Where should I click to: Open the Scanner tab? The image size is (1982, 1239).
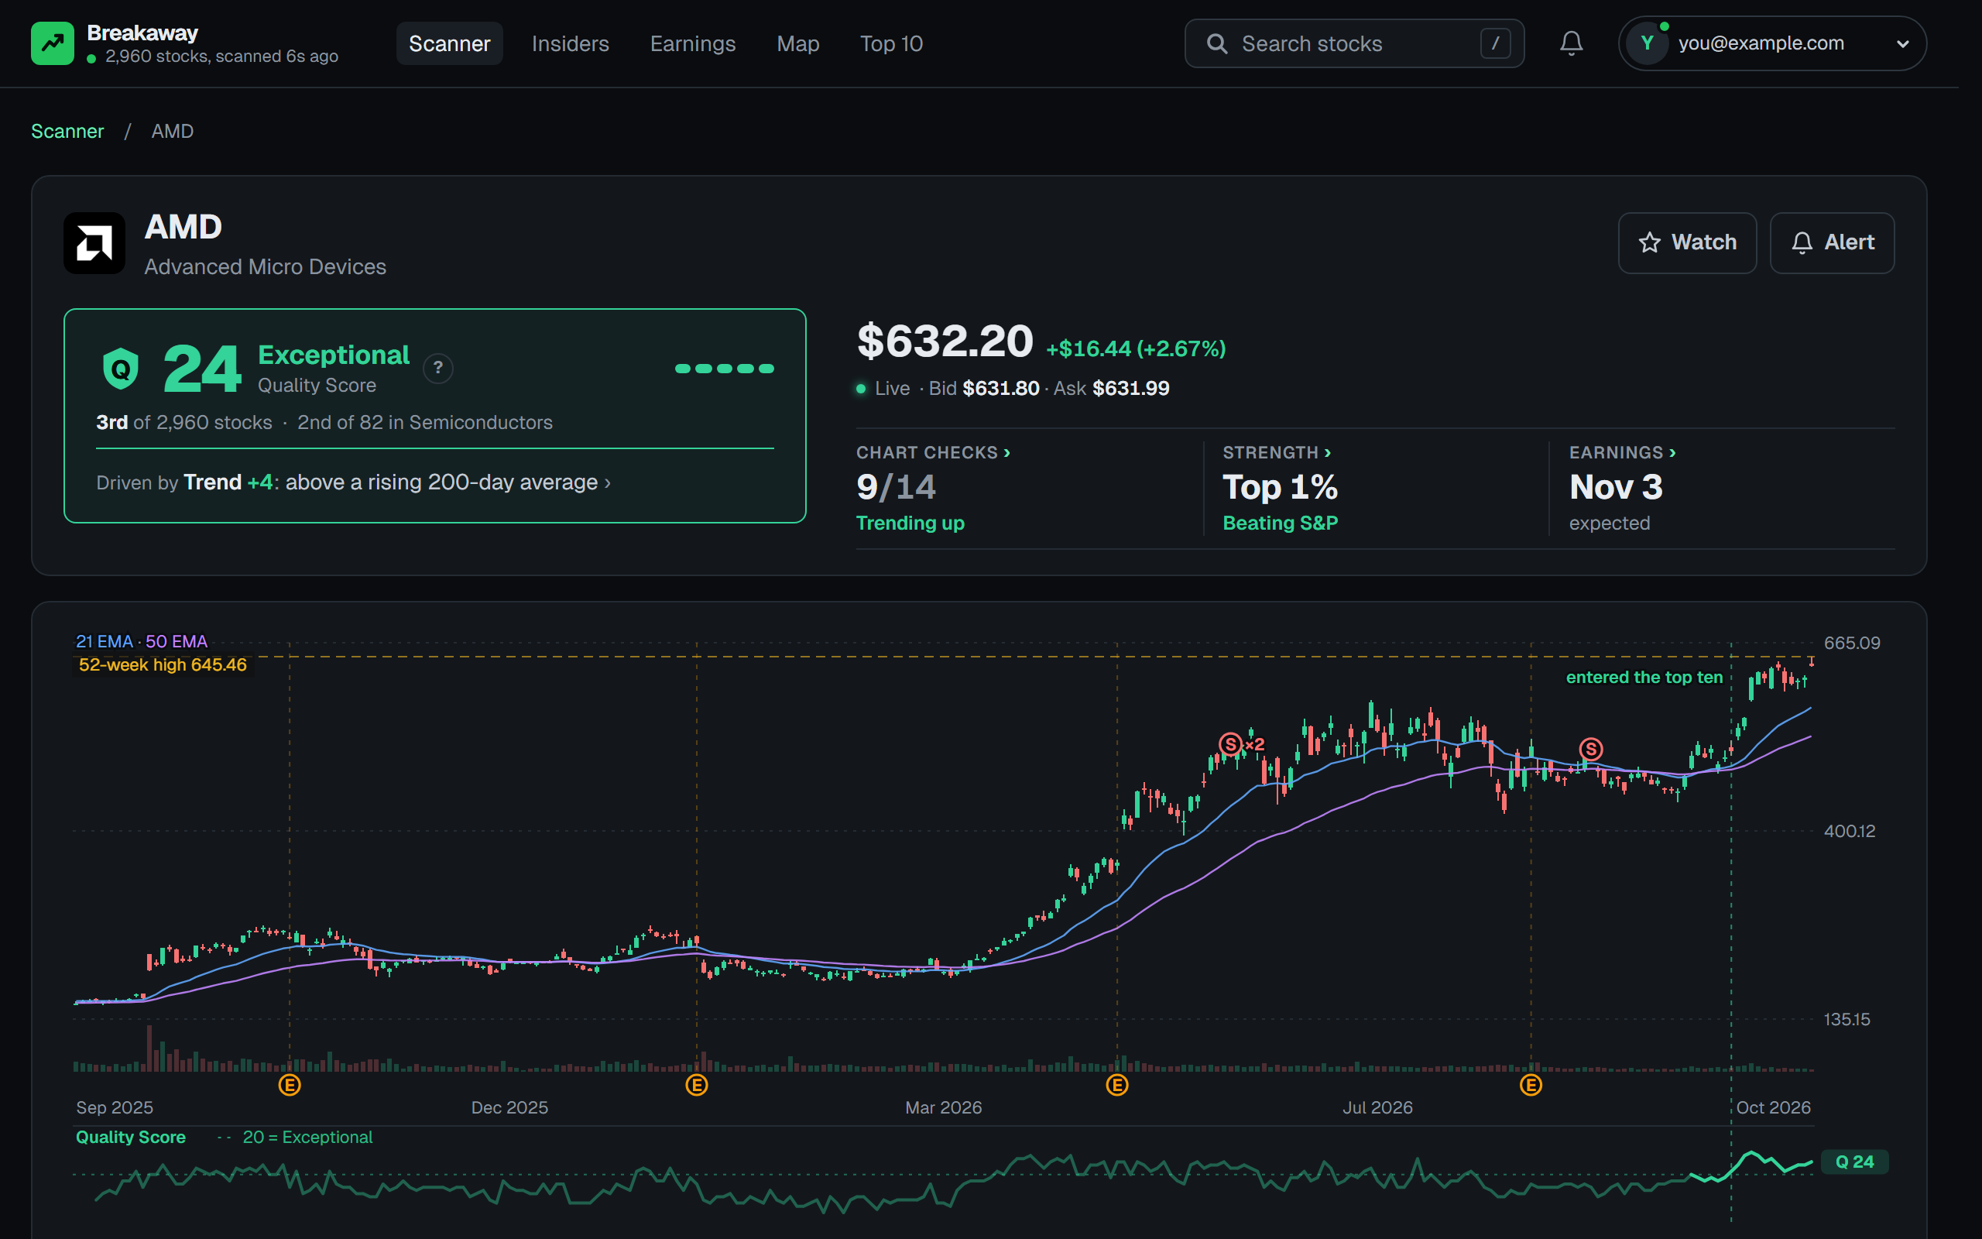(x=449, y=43)
